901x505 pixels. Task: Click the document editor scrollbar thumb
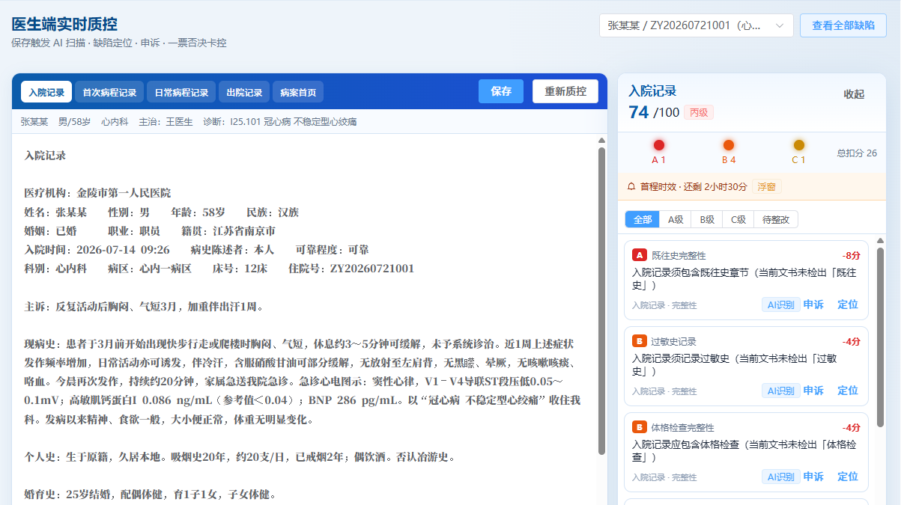[601, 300]
